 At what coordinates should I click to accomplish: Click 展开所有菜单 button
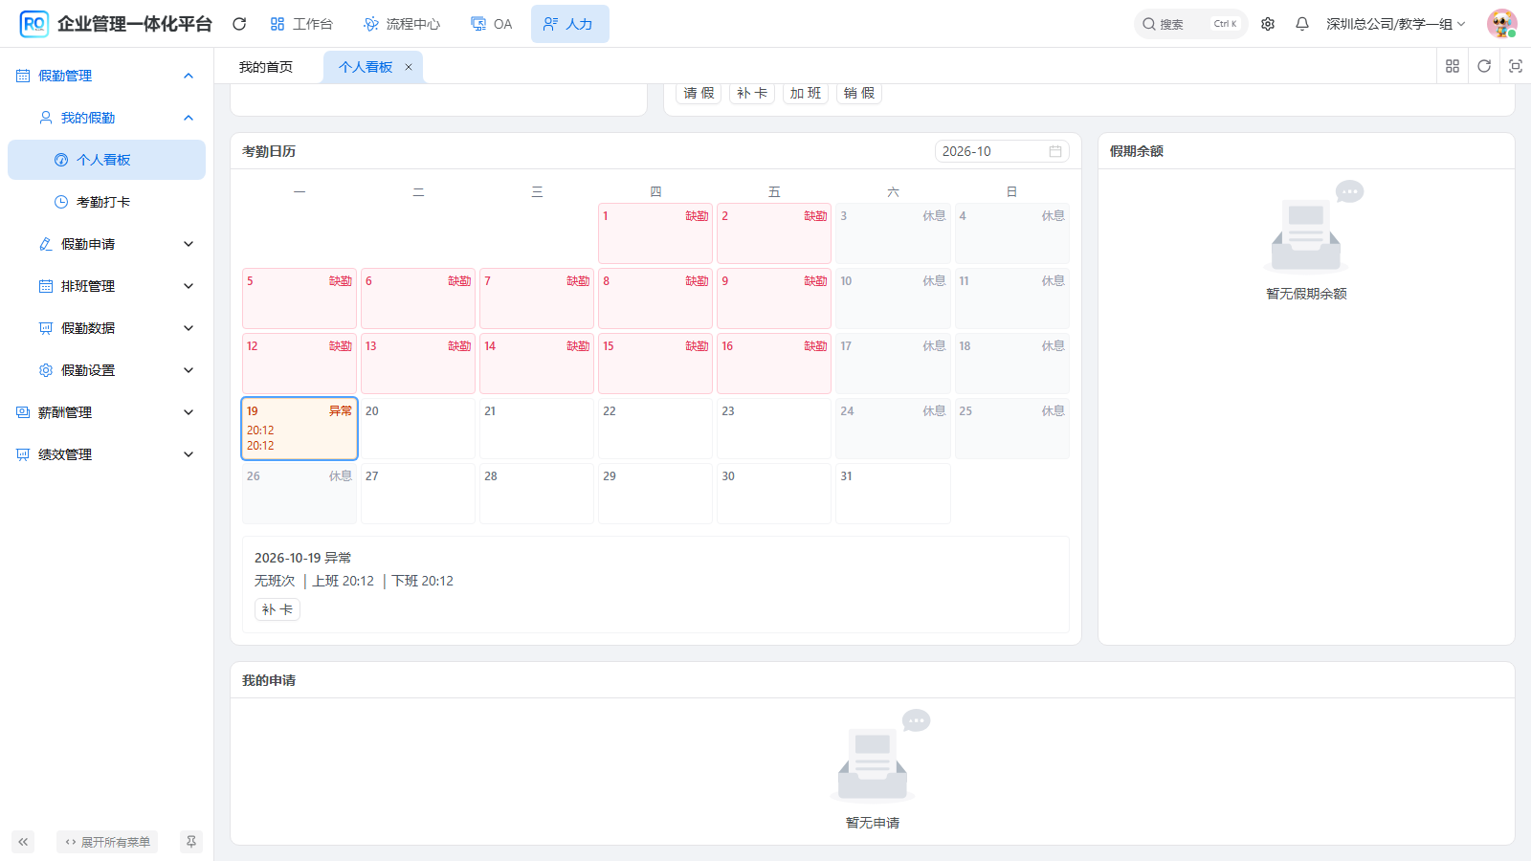tap(107, 842)
